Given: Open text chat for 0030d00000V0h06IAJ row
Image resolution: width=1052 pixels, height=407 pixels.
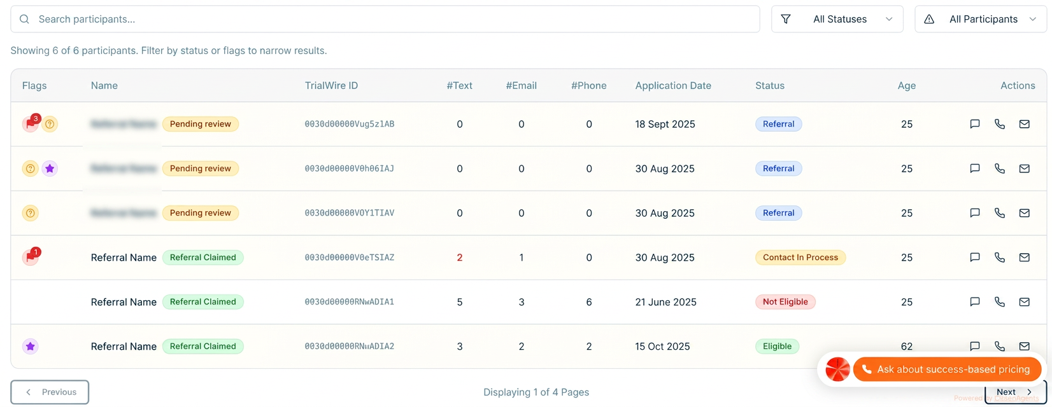Looking at the screenshot, I should click(974, 169).
